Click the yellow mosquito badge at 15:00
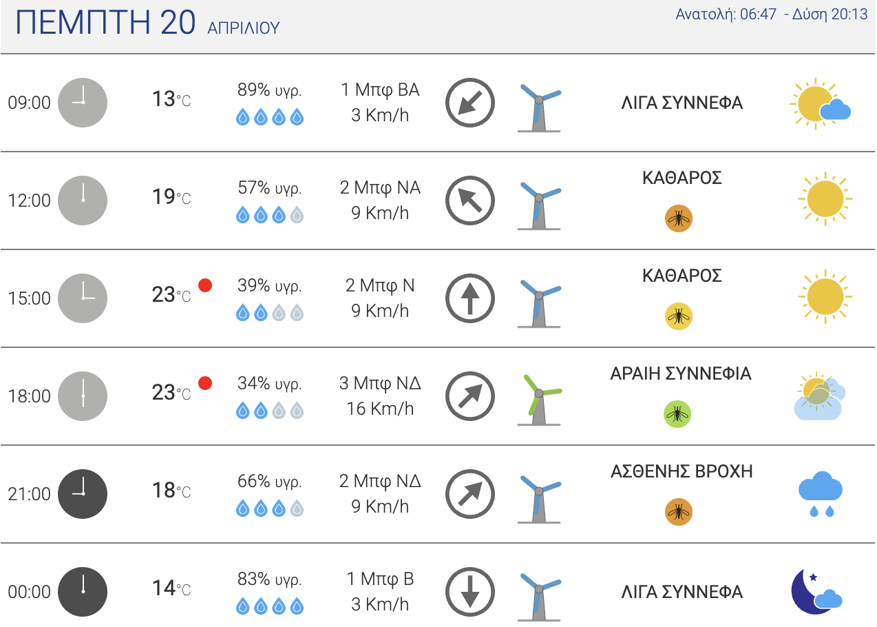Image resolution: width=877 pixels, height=627 pixels. [679, 316]
